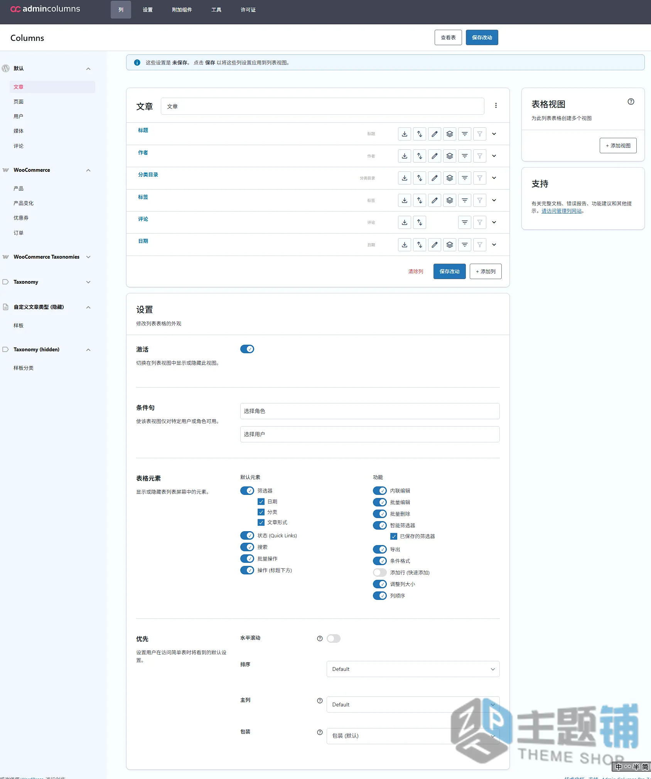Toggle smart filter lines icon in 评论 row

coord(465,222)
